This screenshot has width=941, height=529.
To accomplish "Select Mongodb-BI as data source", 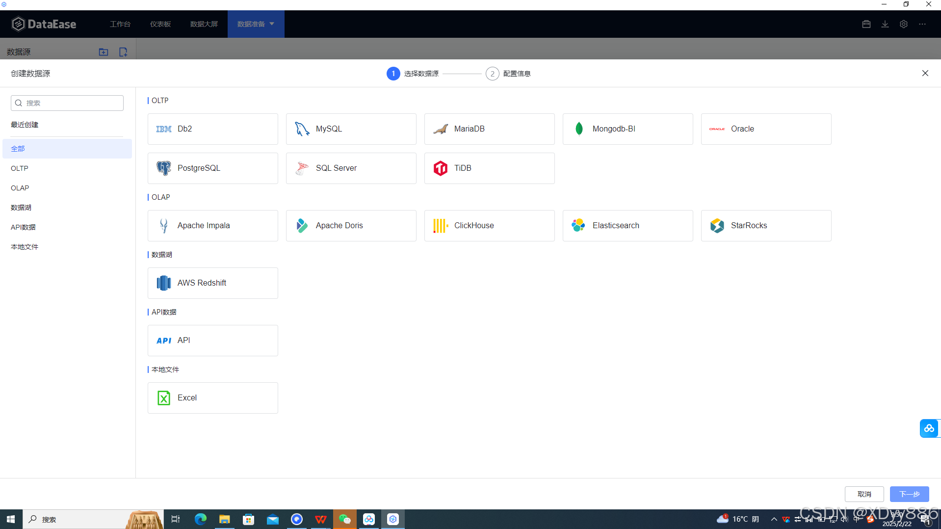I will (x=627, y=129).
